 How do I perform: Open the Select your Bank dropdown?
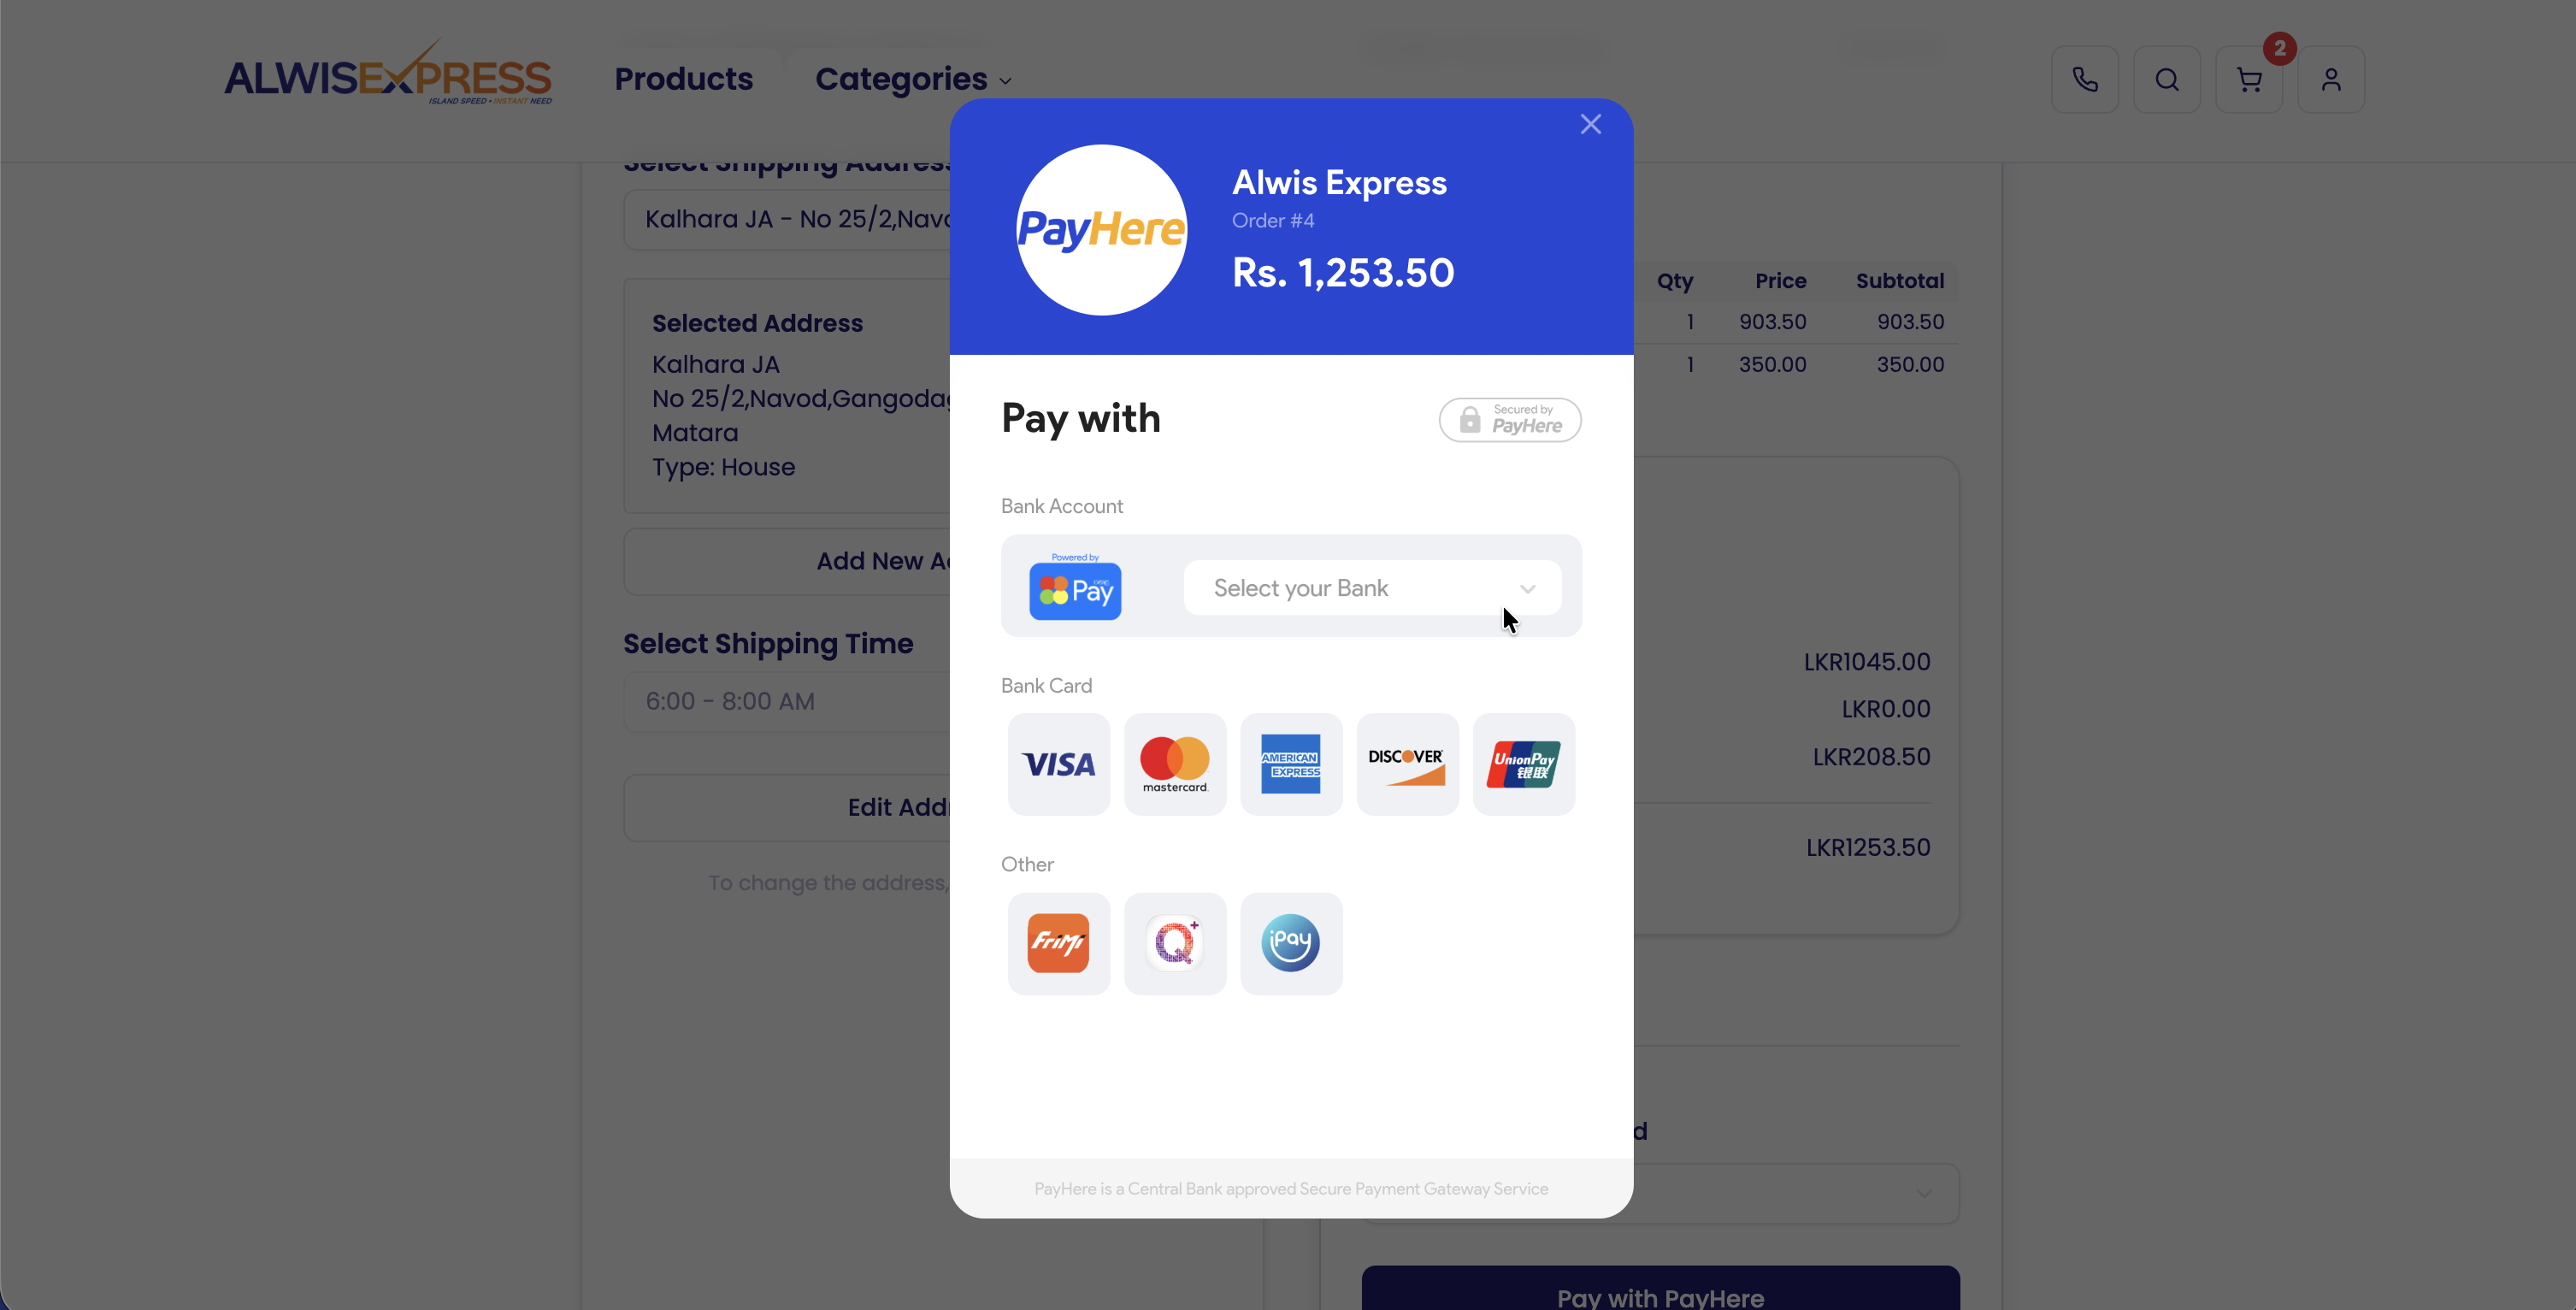point(1372,588)
